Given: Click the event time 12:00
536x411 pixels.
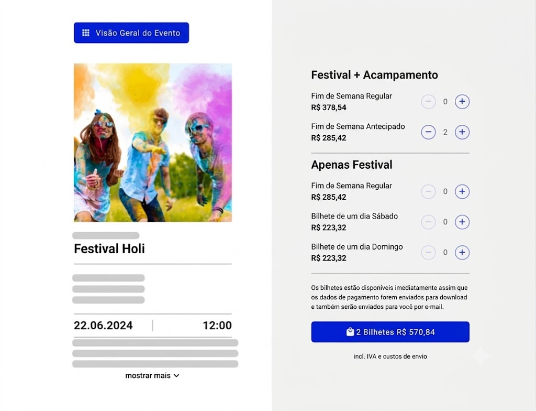Looking at the screenshot, I should click(x=217, y=326).
